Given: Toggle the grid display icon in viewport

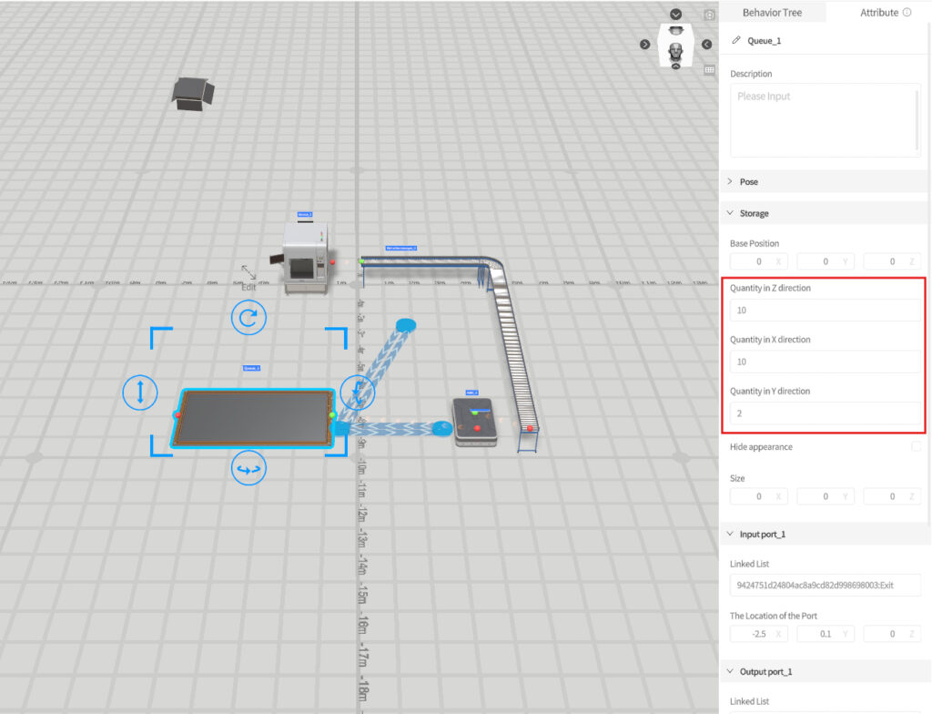Looking at the screenshot, I should pyautogui.click(x=709, y=69).
